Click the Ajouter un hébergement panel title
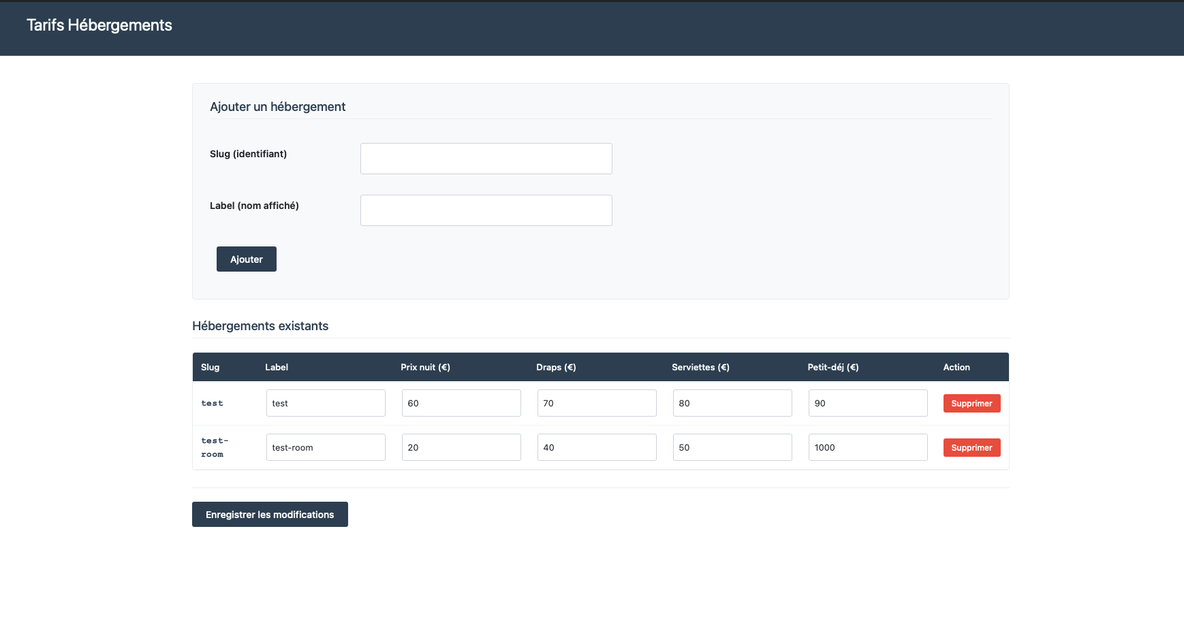Screen dimensions: 1184x644 [x=278, y=106]
